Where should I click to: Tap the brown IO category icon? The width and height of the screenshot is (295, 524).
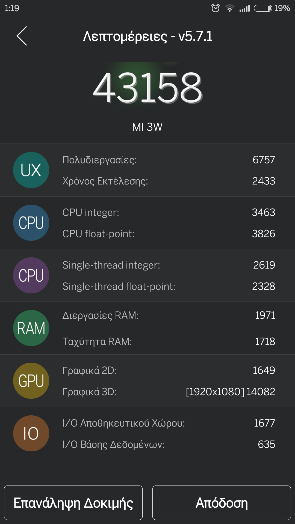(31, 433)
